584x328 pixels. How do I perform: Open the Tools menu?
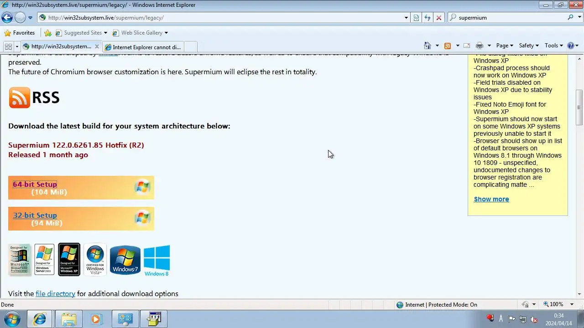[554, 46]
